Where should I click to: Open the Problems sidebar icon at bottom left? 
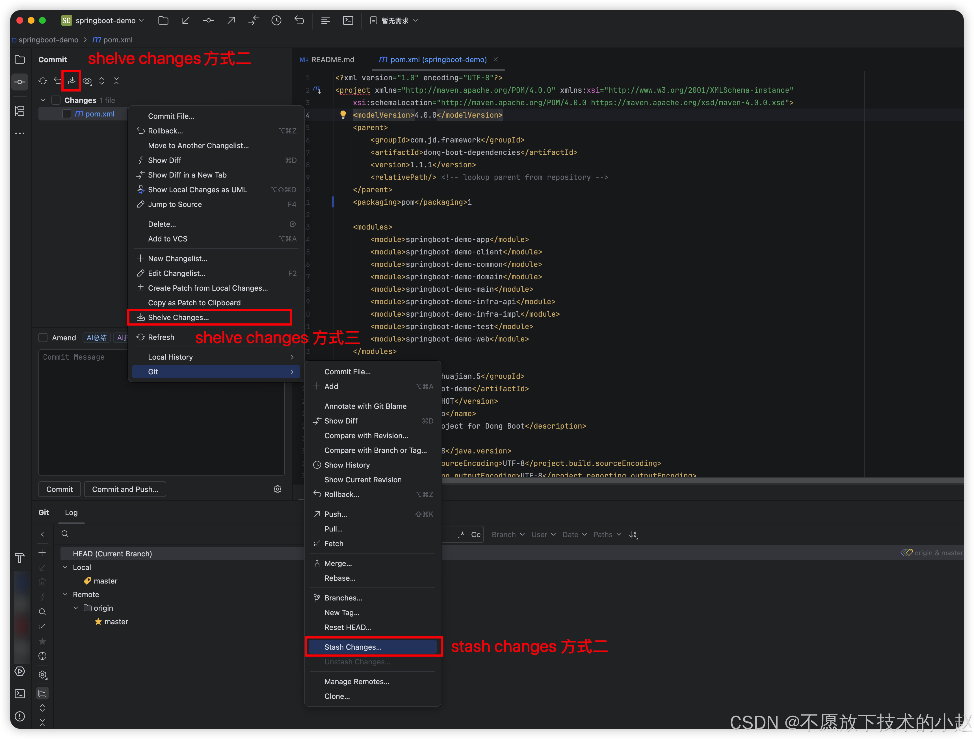tap(20, 716)
